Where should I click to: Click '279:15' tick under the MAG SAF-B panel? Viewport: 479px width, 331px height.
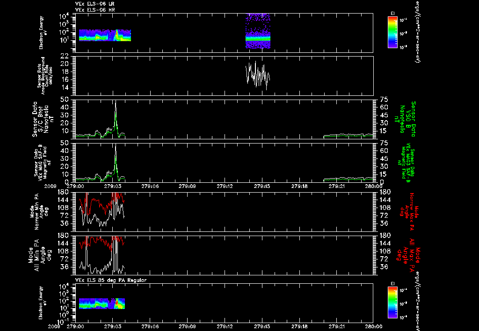point(262,186)
